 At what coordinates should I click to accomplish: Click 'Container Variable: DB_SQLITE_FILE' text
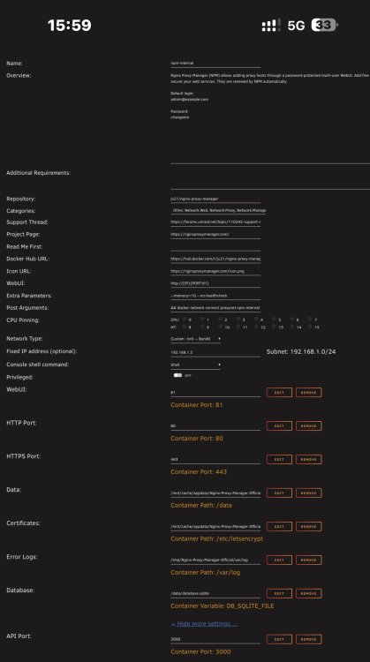pyautogui.click(x=223, y=606)
